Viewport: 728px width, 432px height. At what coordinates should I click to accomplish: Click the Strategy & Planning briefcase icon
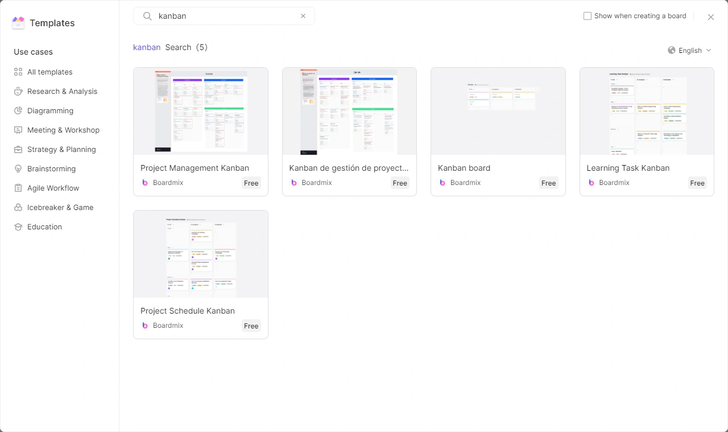18,150
